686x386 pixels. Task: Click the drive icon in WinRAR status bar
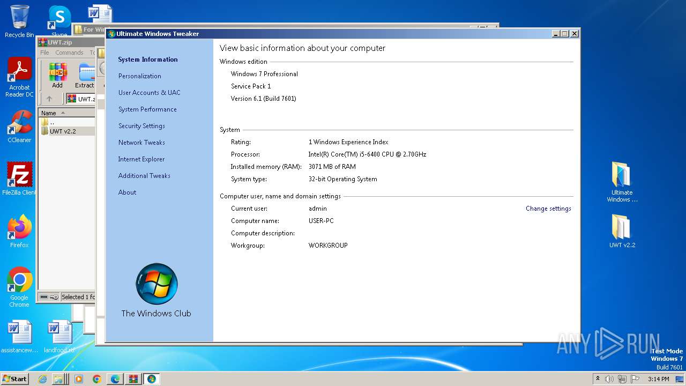point(44,297)
